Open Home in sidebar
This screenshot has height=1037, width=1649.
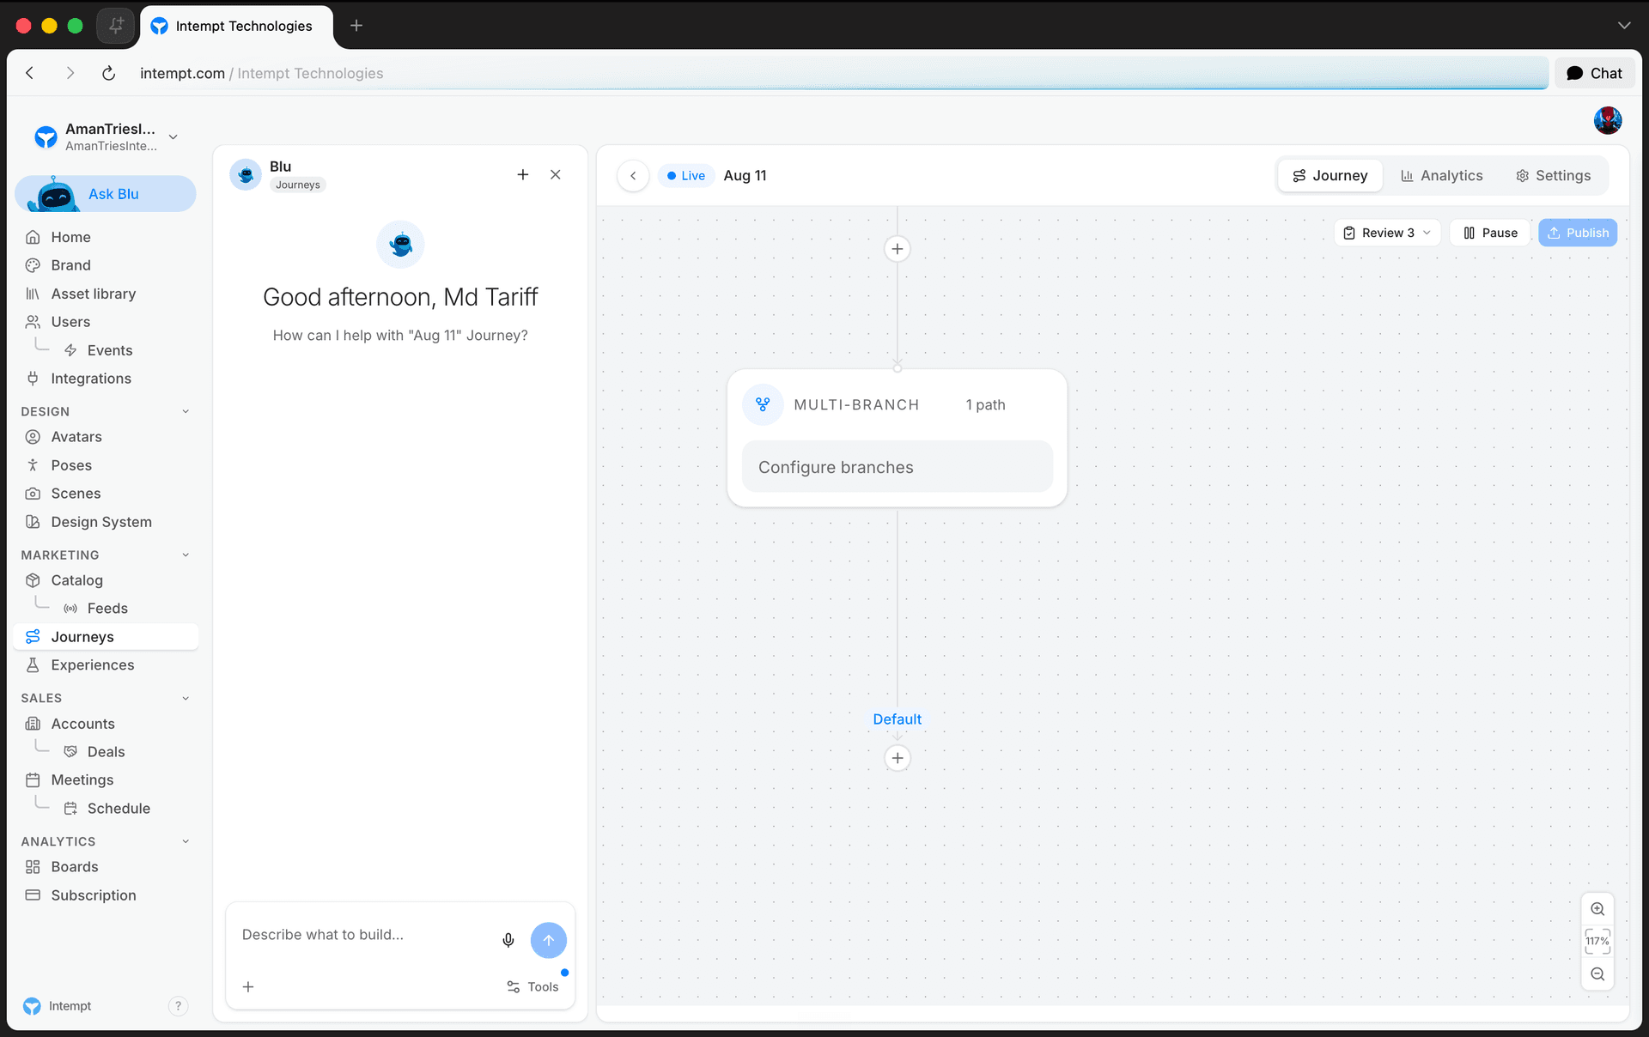tap(106, 237)
